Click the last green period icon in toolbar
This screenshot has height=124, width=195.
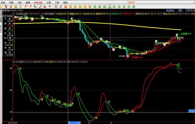coord(134,6)
